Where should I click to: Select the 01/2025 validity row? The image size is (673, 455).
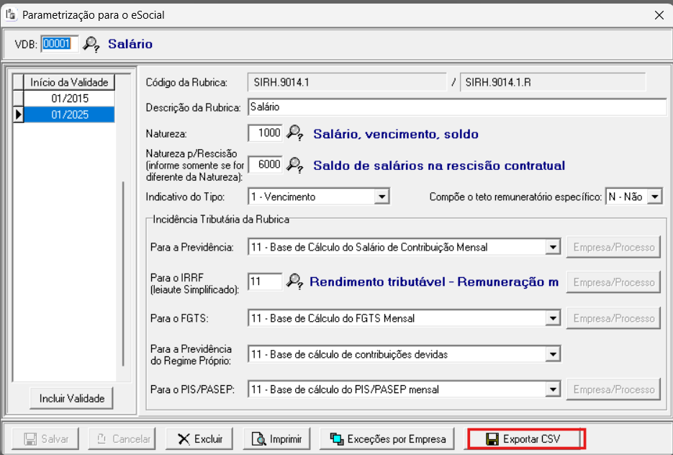69,114
